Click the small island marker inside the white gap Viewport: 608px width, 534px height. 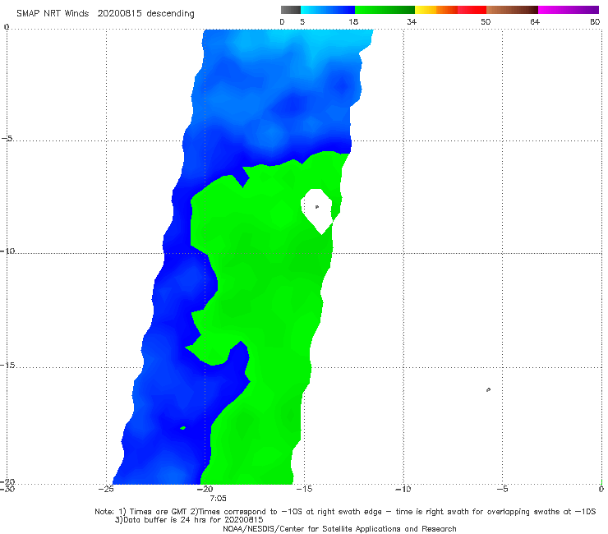[317, 207]
